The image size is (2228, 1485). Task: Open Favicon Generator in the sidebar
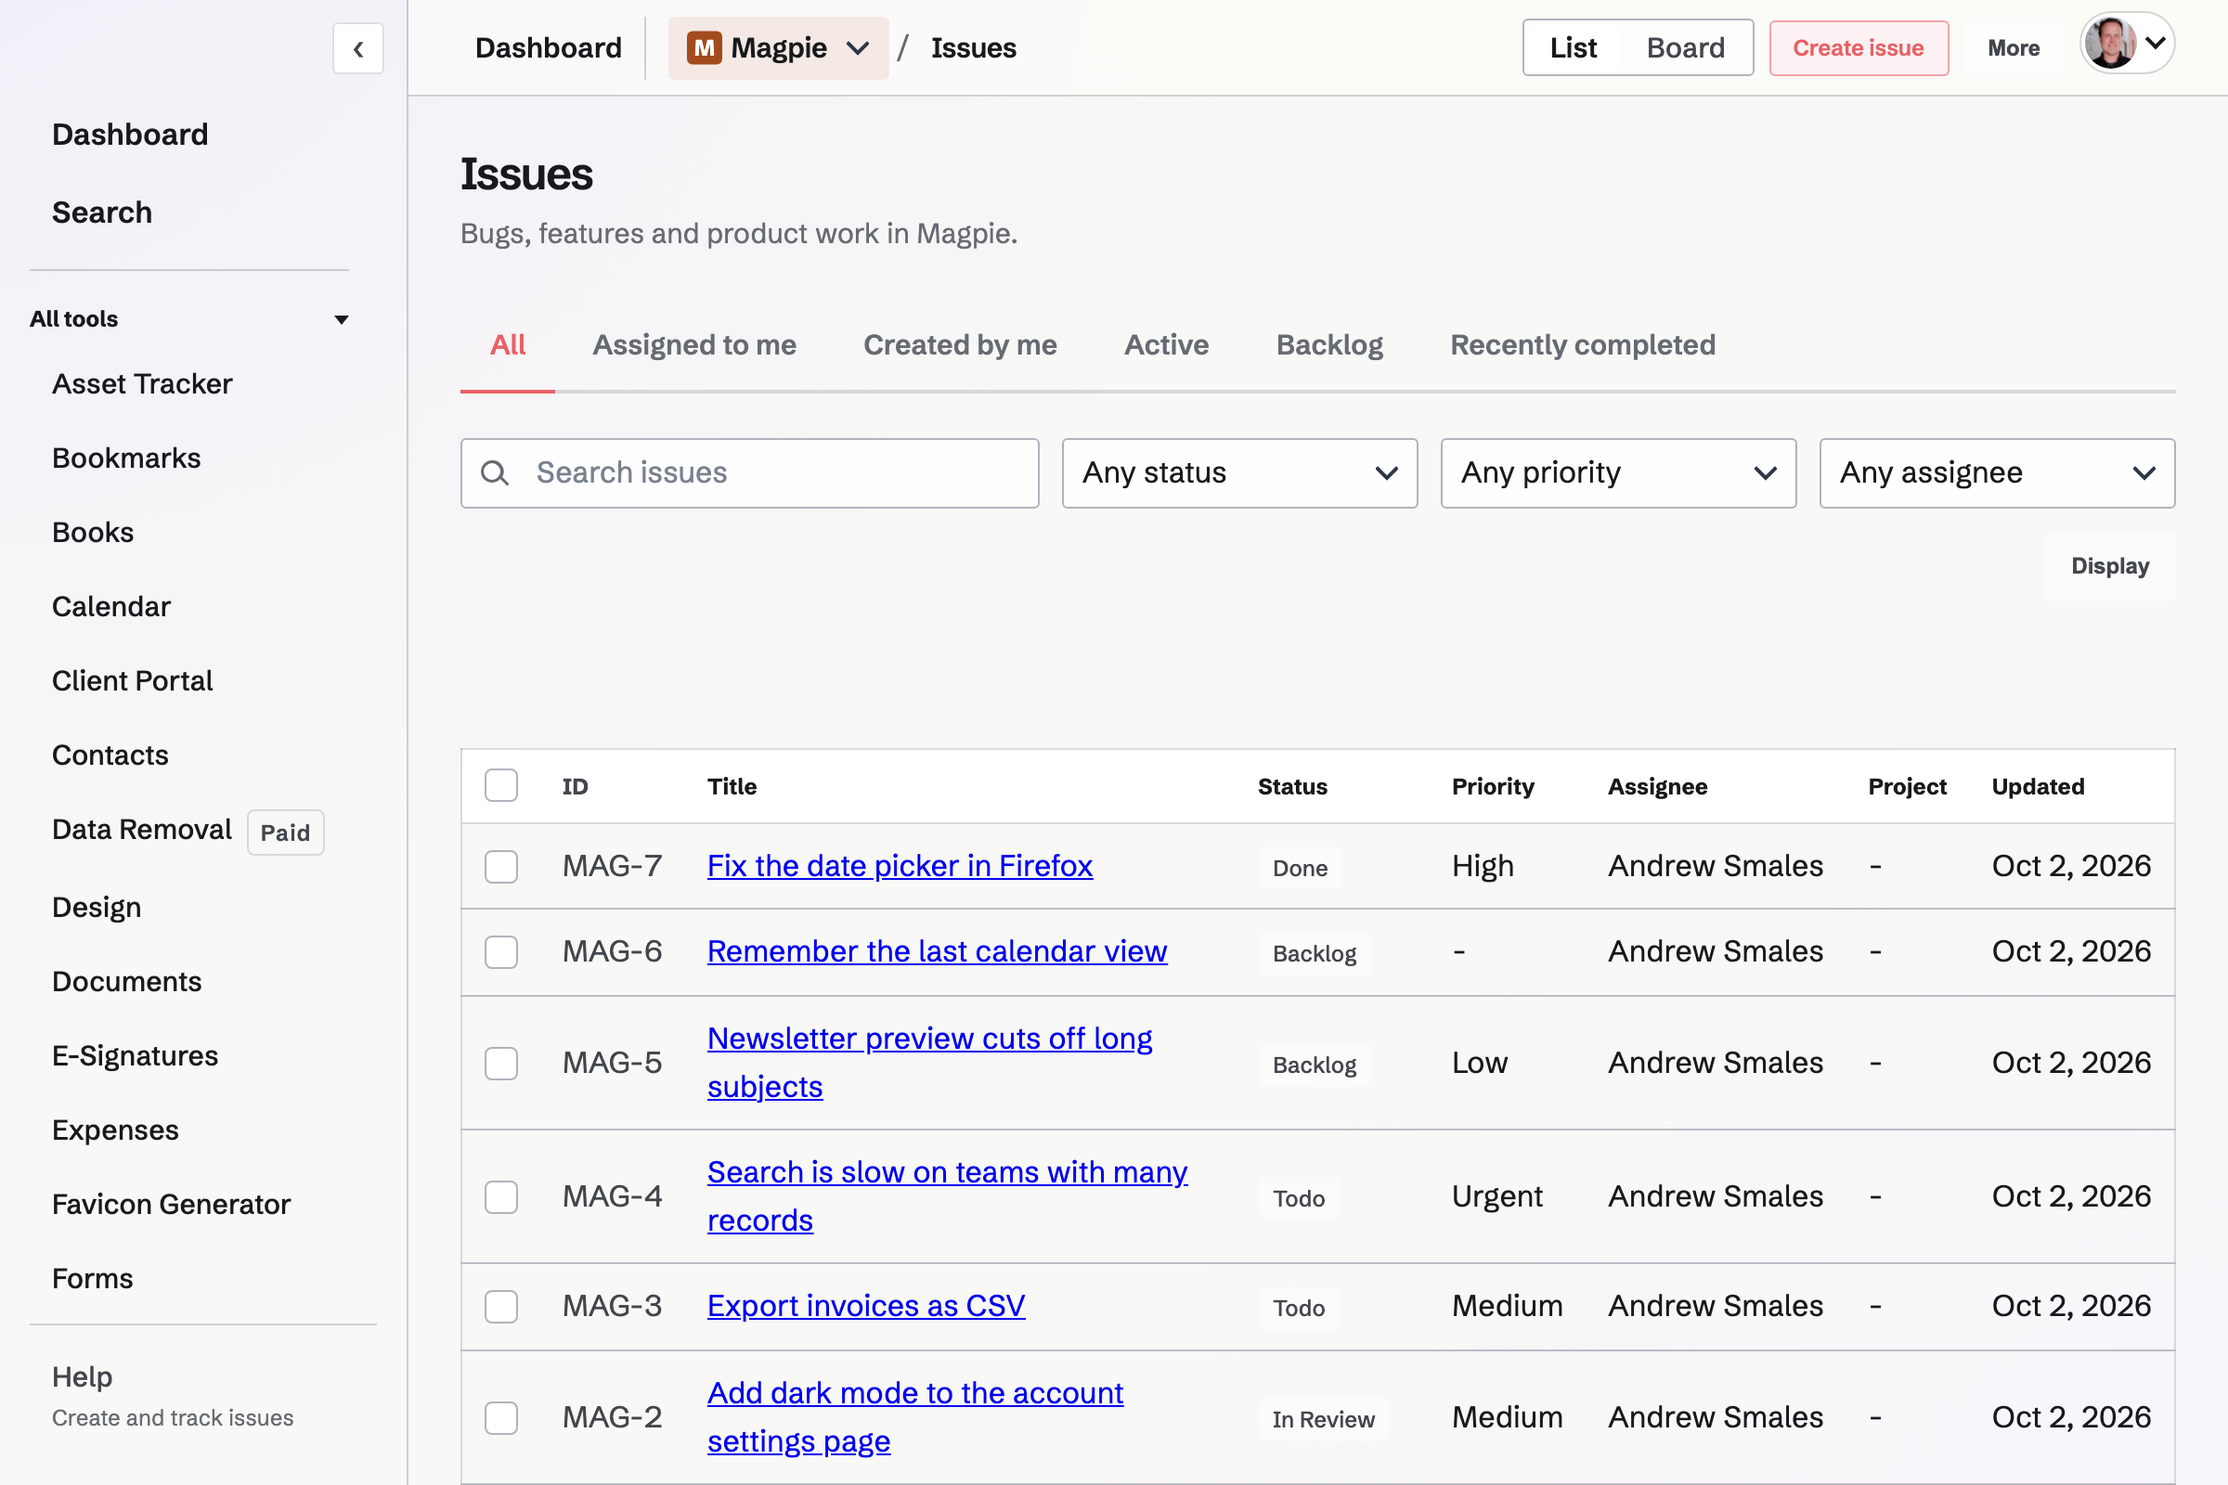point(172,1204)
